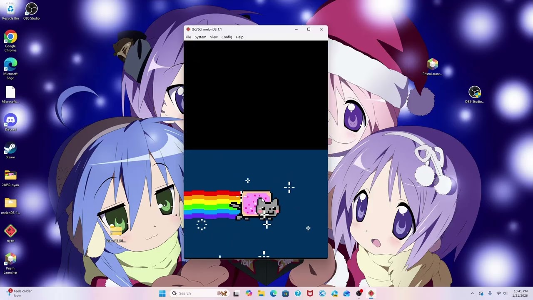Open Task View from the taskbar

[236, 293]
